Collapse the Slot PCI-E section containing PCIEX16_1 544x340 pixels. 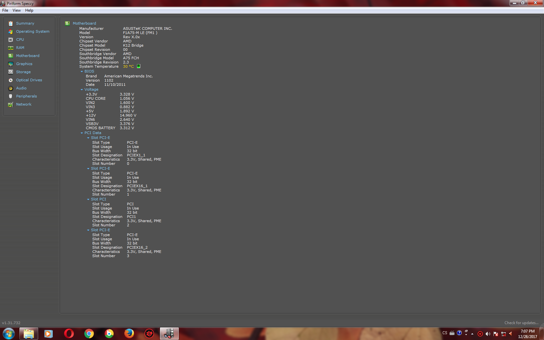click(88, 169)
